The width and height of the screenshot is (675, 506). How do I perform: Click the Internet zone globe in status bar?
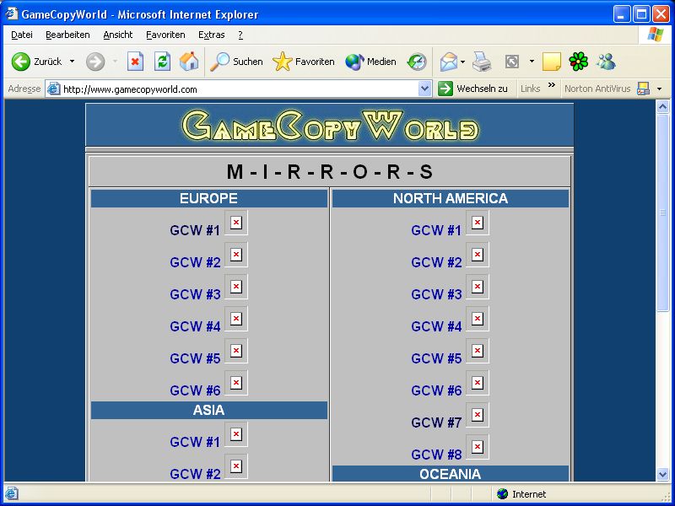502,494
